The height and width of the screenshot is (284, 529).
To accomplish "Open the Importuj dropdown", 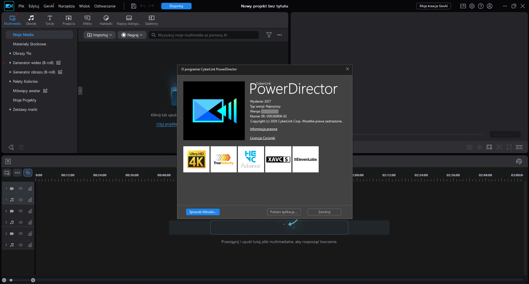I will coord(100,35).
